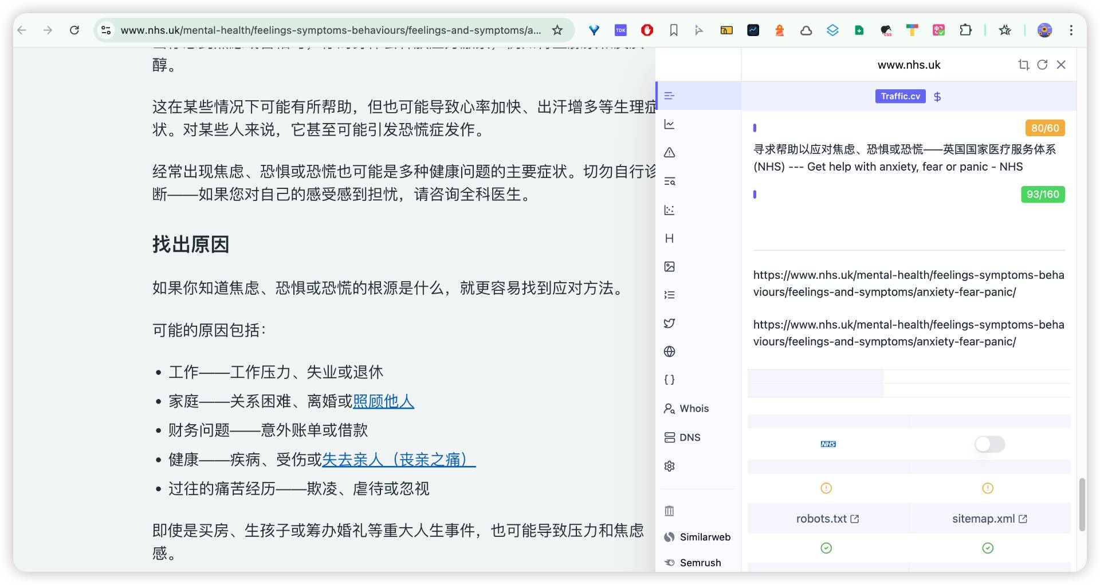The height and width of the screenshot is (585, 1100).
Task: Click the page title text in panel
Action: [x=904, y=158]
